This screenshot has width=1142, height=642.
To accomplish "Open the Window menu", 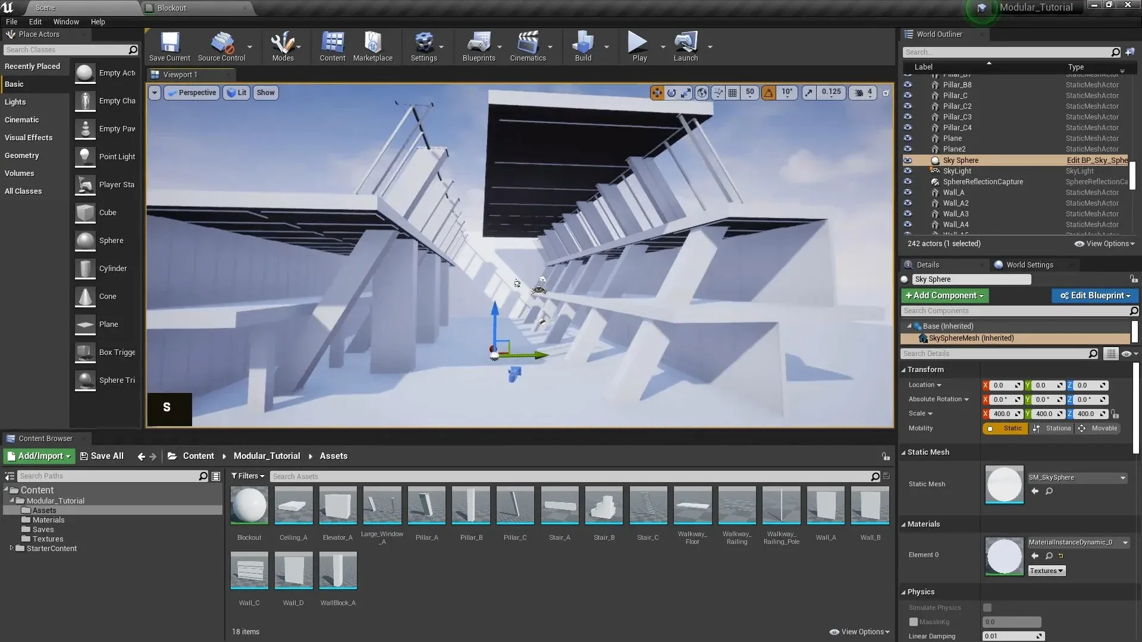I will coord(66,21).
